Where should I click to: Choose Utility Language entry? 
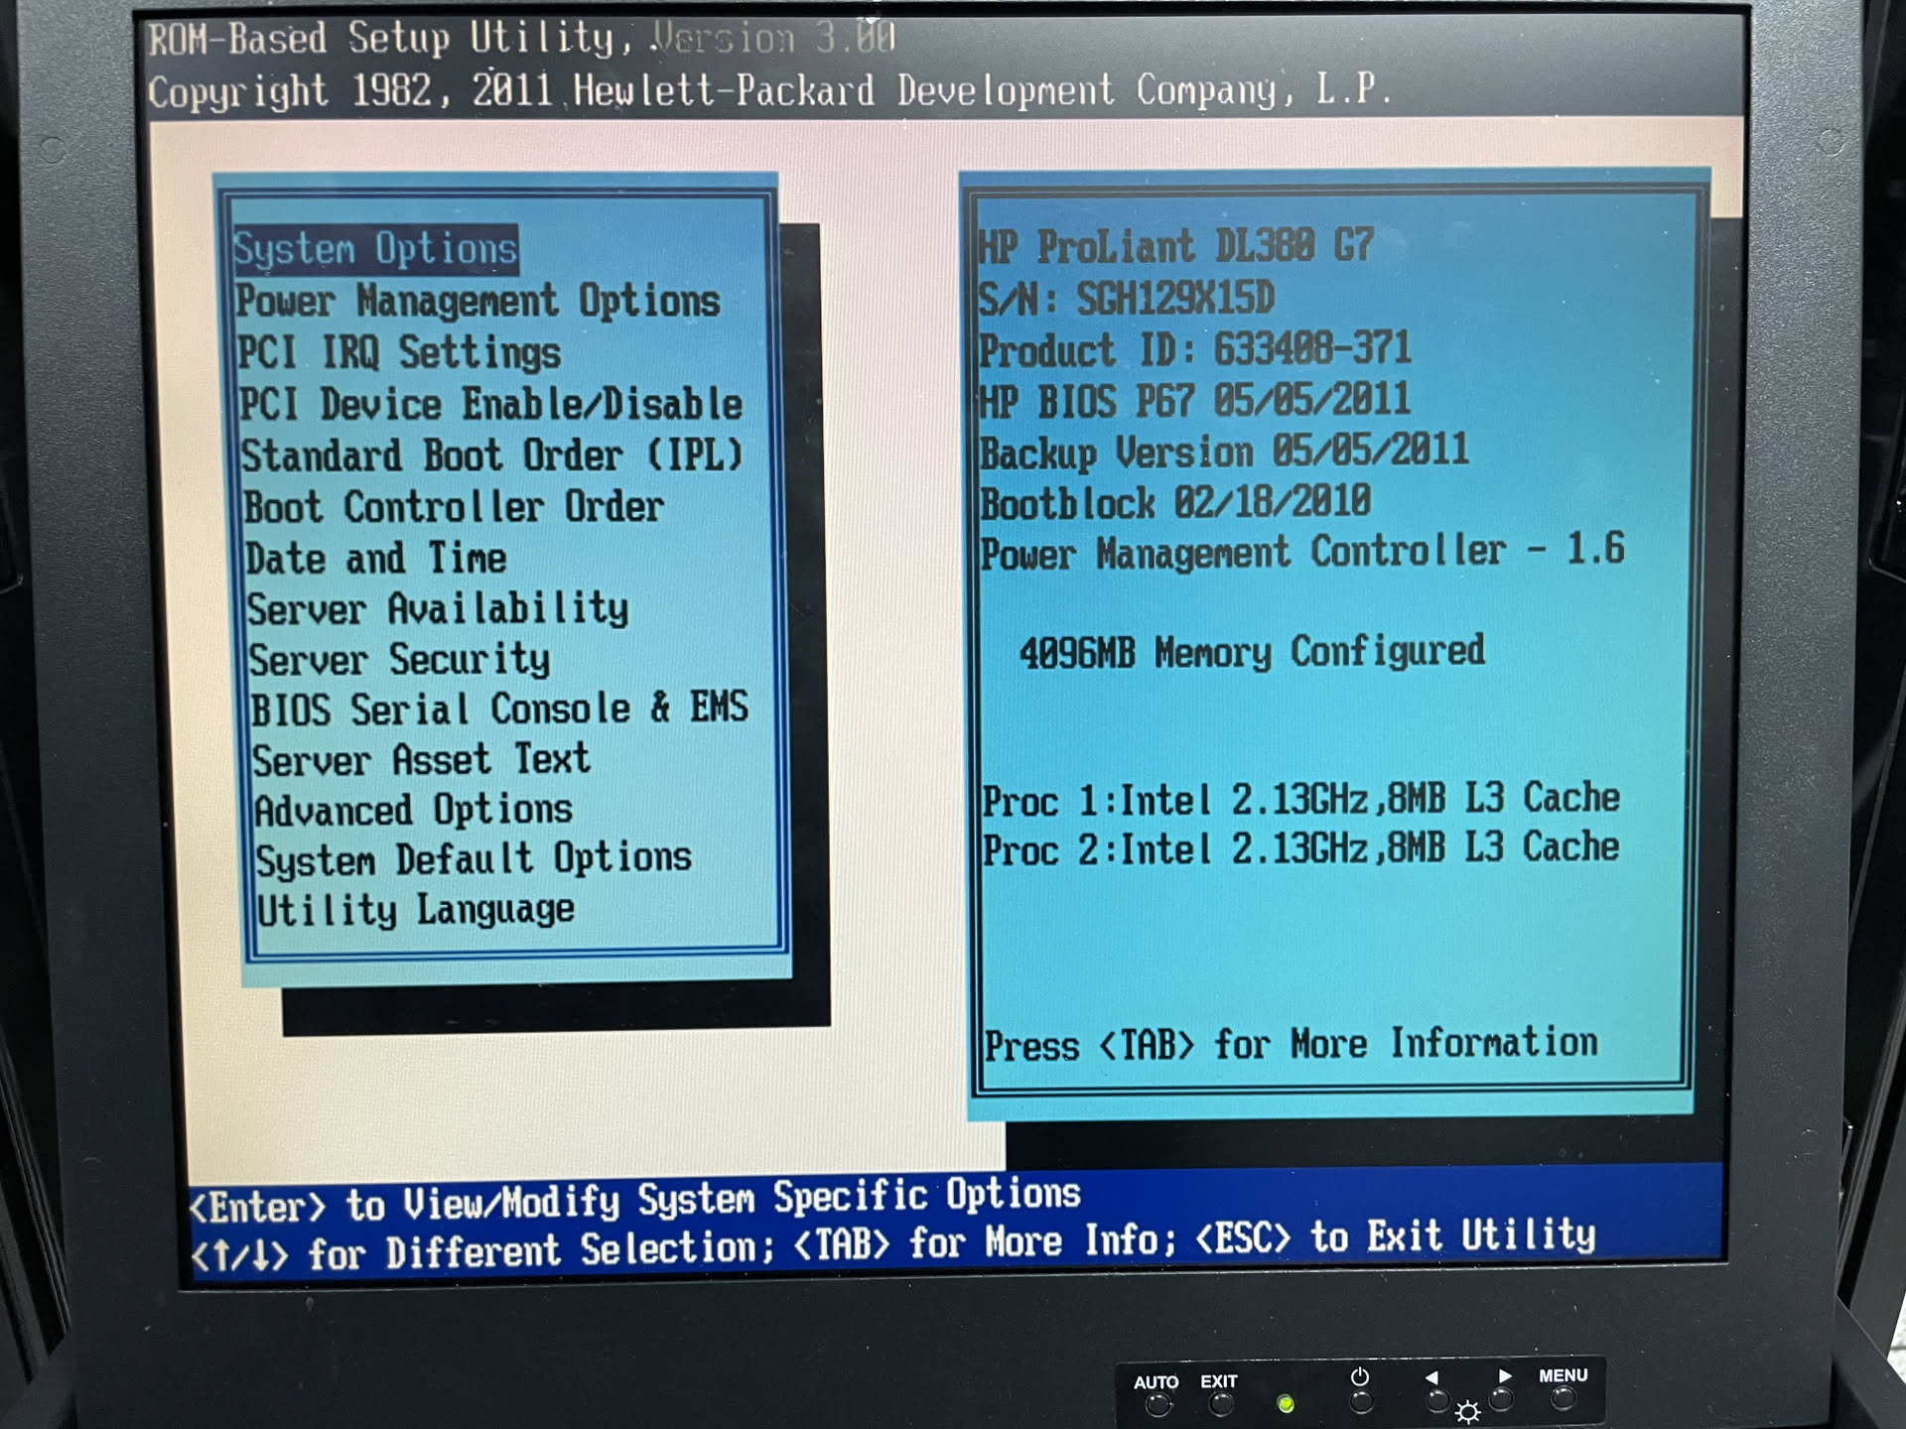click(416, 910)
